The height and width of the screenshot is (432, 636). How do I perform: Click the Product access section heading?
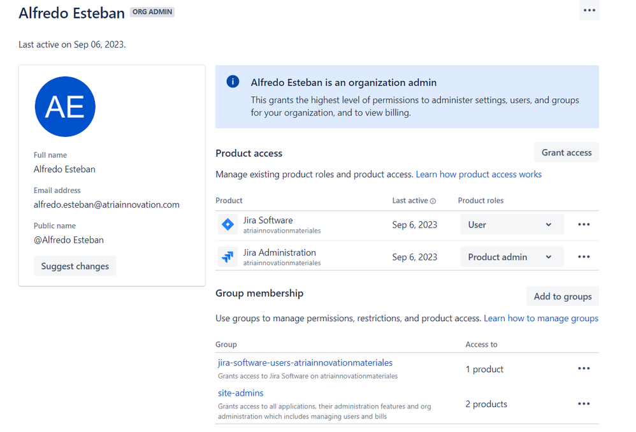[249, 154]
